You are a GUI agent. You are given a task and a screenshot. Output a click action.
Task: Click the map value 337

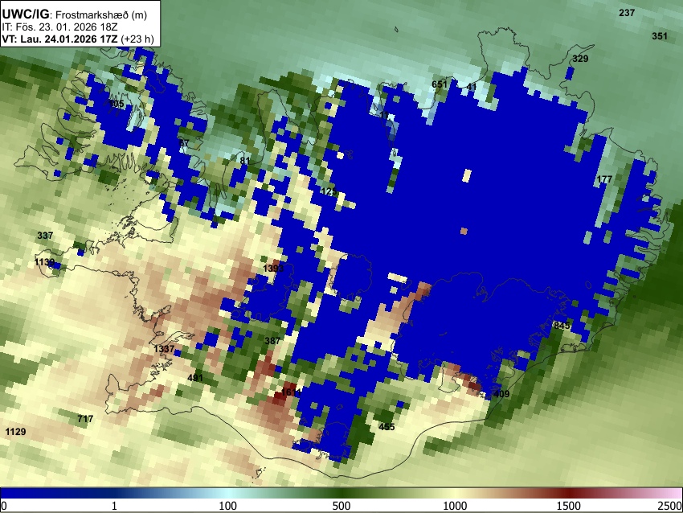point(45,236)
